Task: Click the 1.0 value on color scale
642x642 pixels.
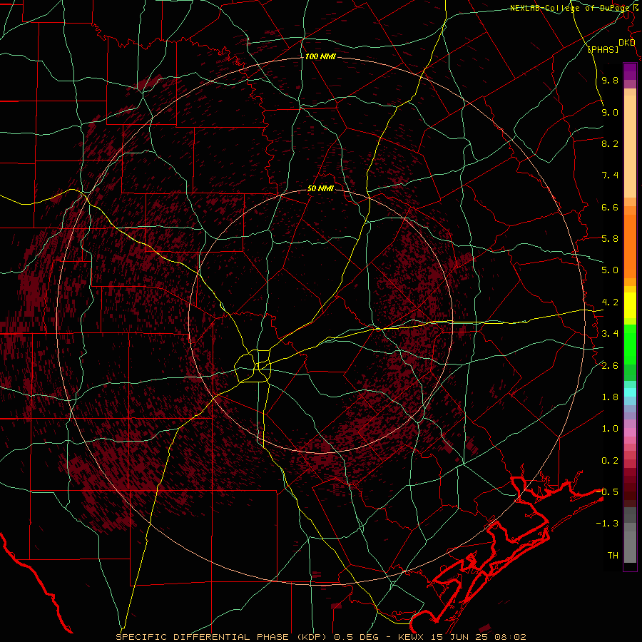Action: 610,429
